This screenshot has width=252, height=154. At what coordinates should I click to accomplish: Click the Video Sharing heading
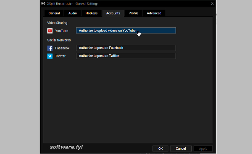(57, 23)
